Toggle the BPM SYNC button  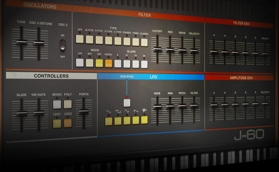point(127,103)
